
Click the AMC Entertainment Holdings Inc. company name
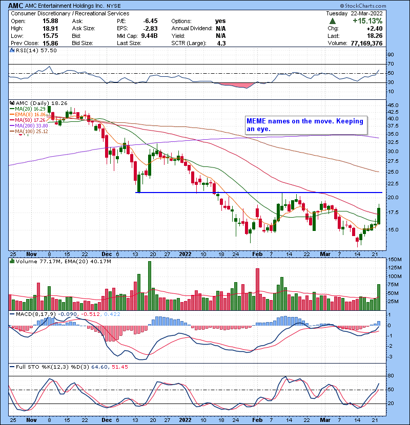point(65,6)
